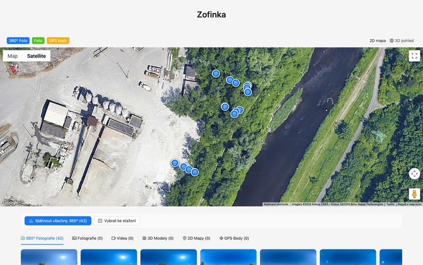
Task: Open the second 360° photo thumbnail
Action: 109,257
